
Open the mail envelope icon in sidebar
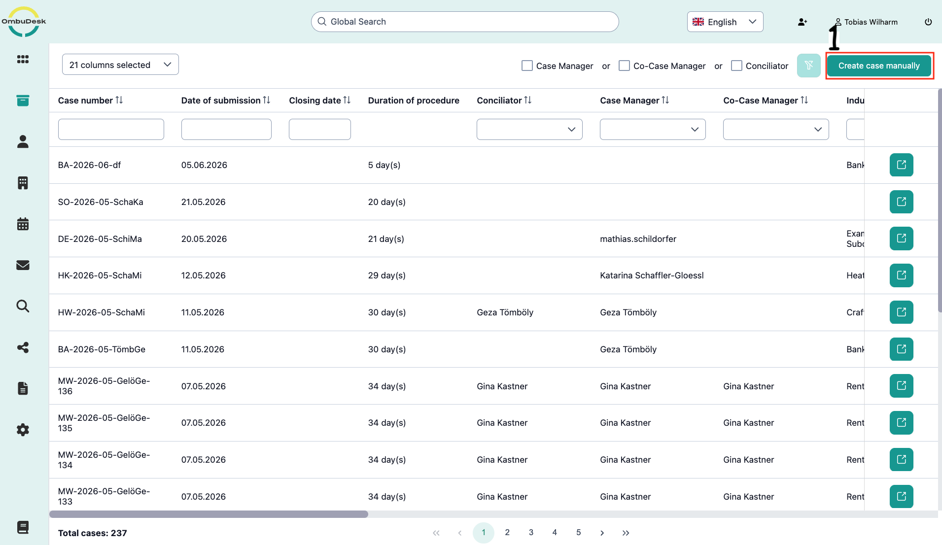23,265
